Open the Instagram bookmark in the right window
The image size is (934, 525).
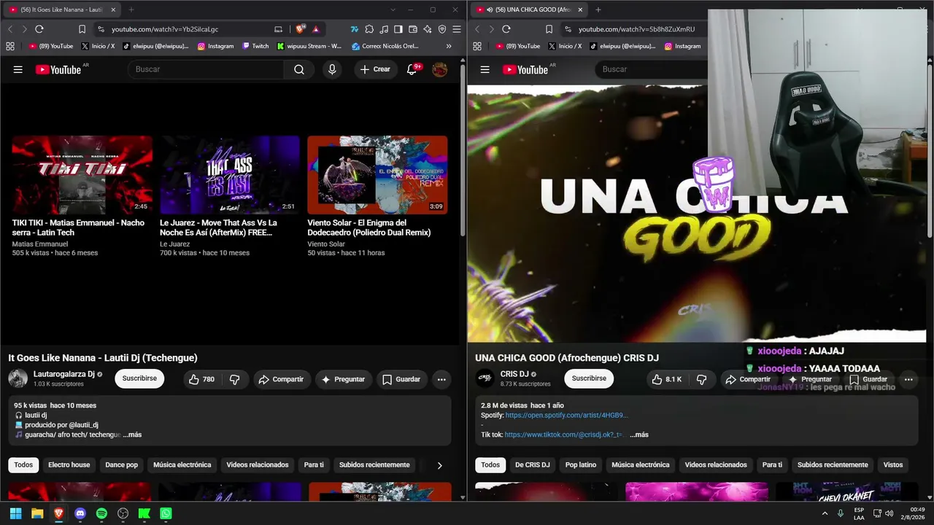(682, 46)
